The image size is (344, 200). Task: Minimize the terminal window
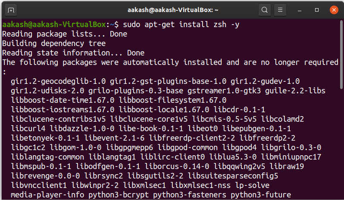pyautogui.click(x=300, y=10)
